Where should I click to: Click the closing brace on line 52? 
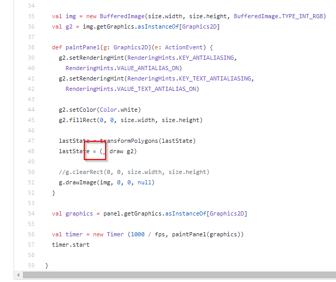(54, 193)
